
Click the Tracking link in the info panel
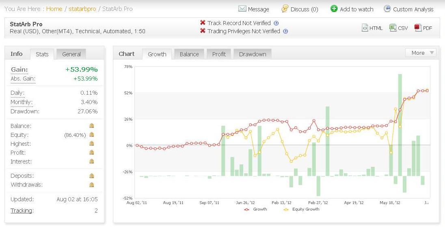tap(22, 211)
